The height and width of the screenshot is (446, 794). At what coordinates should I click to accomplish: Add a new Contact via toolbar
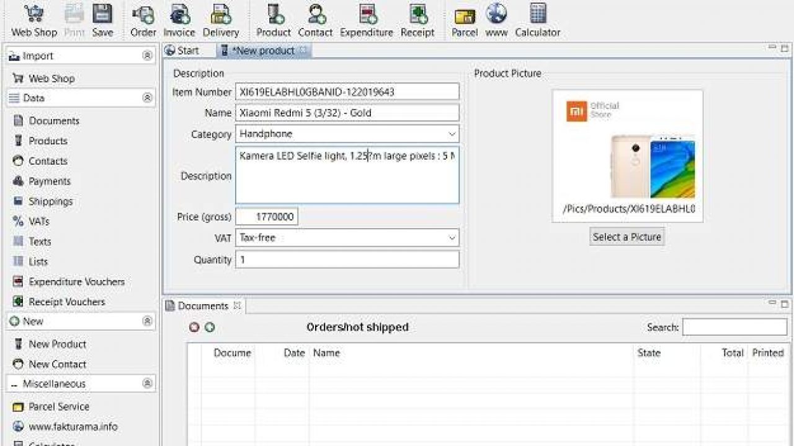pyautogui.click(x=315, y=20)
